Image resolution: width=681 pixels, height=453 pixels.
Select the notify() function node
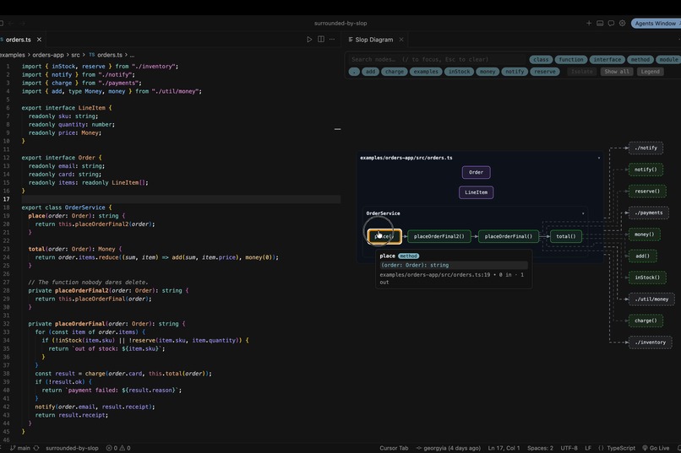pyautogui.click(x=646, y=170)
